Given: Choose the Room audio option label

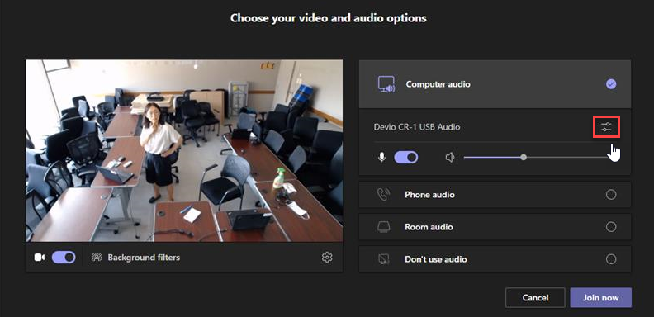Looking at the screenshot, I should 429,227.
